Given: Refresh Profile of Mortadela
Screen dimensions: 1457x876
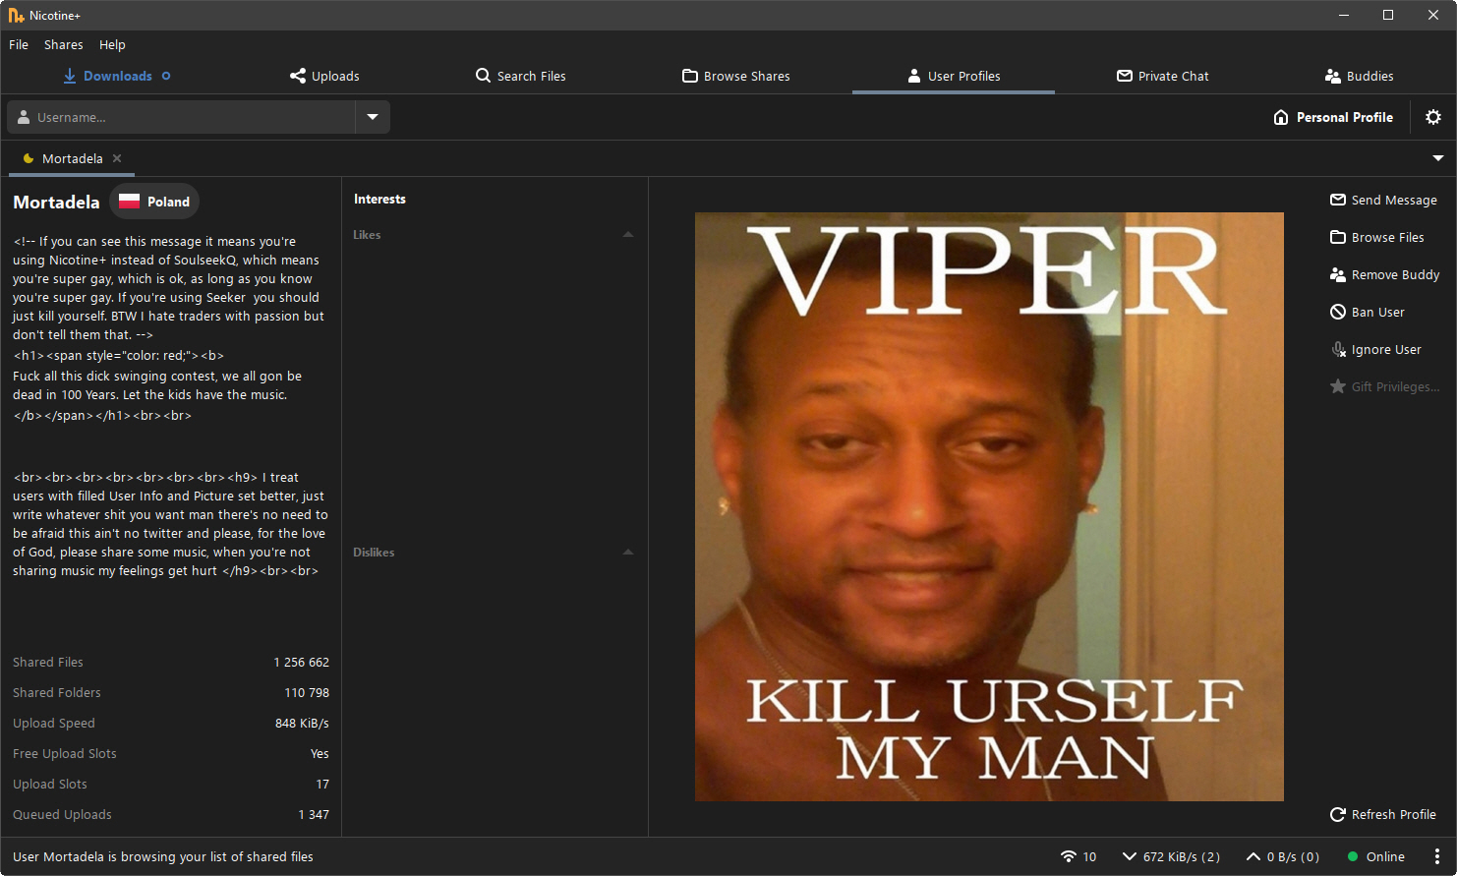Looking at the screenshot, I should click(x=1383, y=814).
